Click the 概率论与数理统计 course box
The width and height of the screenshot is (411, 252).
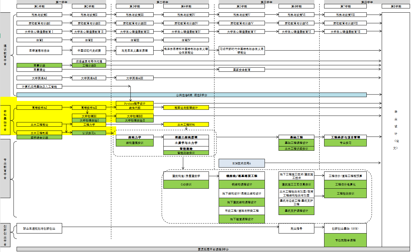click(186, 107)
